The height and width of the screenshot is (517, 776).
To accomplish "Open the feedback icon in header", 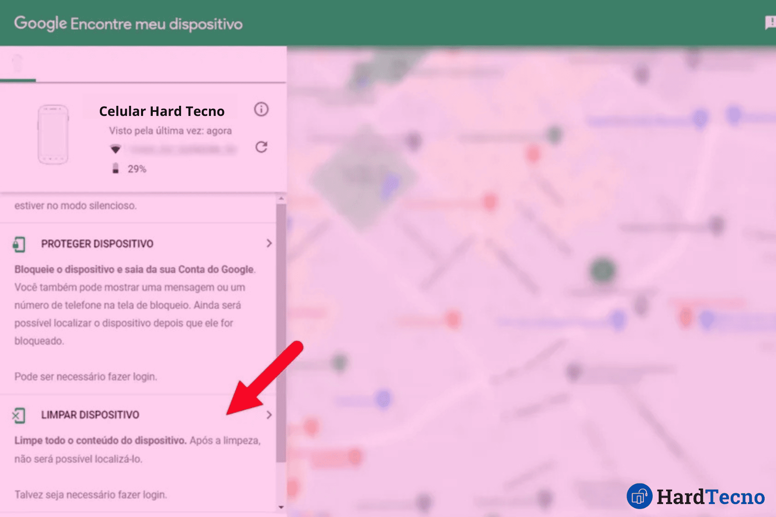I will point(770,23).
